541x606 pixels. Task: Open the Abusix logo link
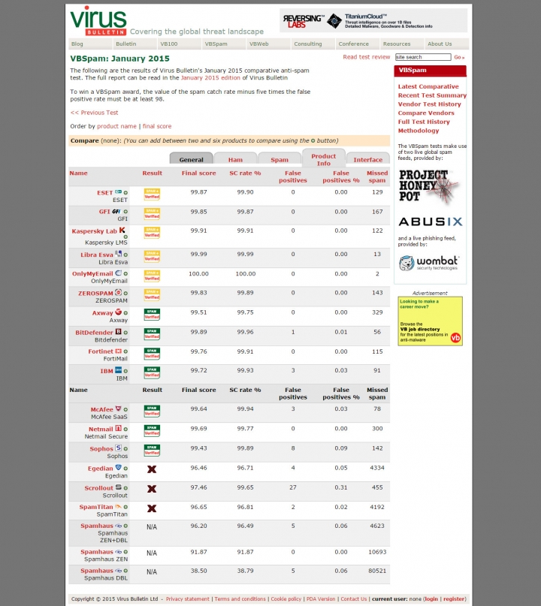click(431, 222)
